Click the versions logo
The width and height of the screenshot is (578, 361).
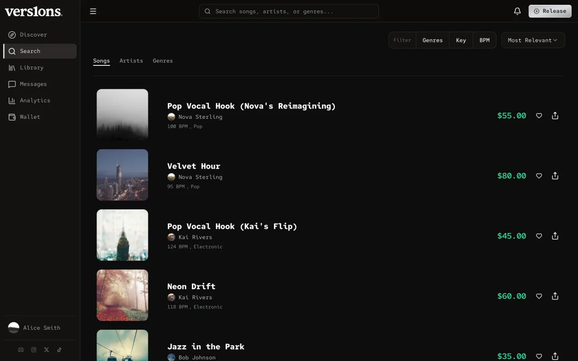tap(33, 12)
